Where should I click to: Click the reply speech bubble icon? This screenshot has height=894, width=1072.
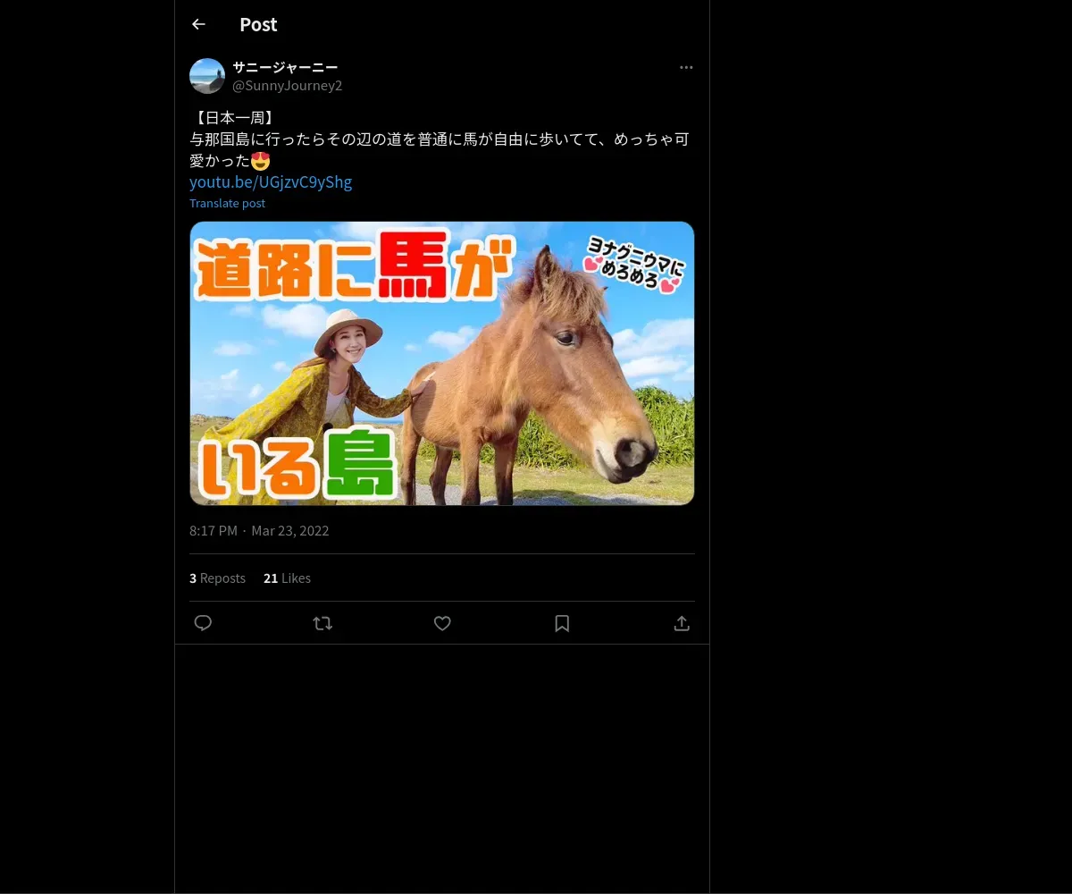point(203,623)
